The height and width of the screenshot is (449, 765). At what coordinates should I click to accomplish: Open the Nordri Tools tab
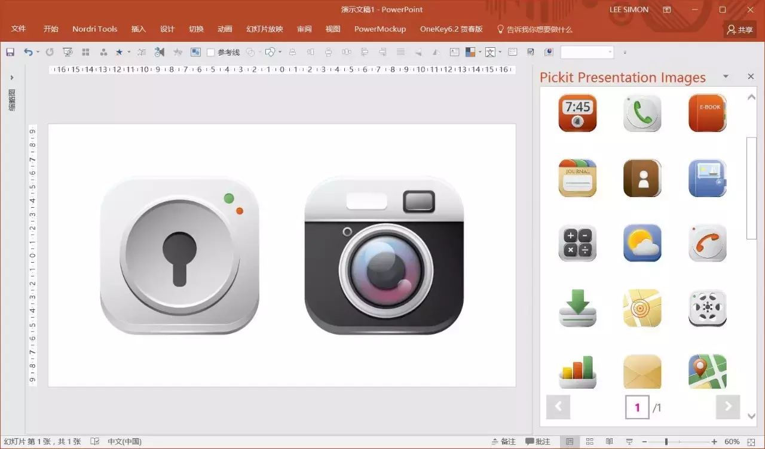point(95,29)
